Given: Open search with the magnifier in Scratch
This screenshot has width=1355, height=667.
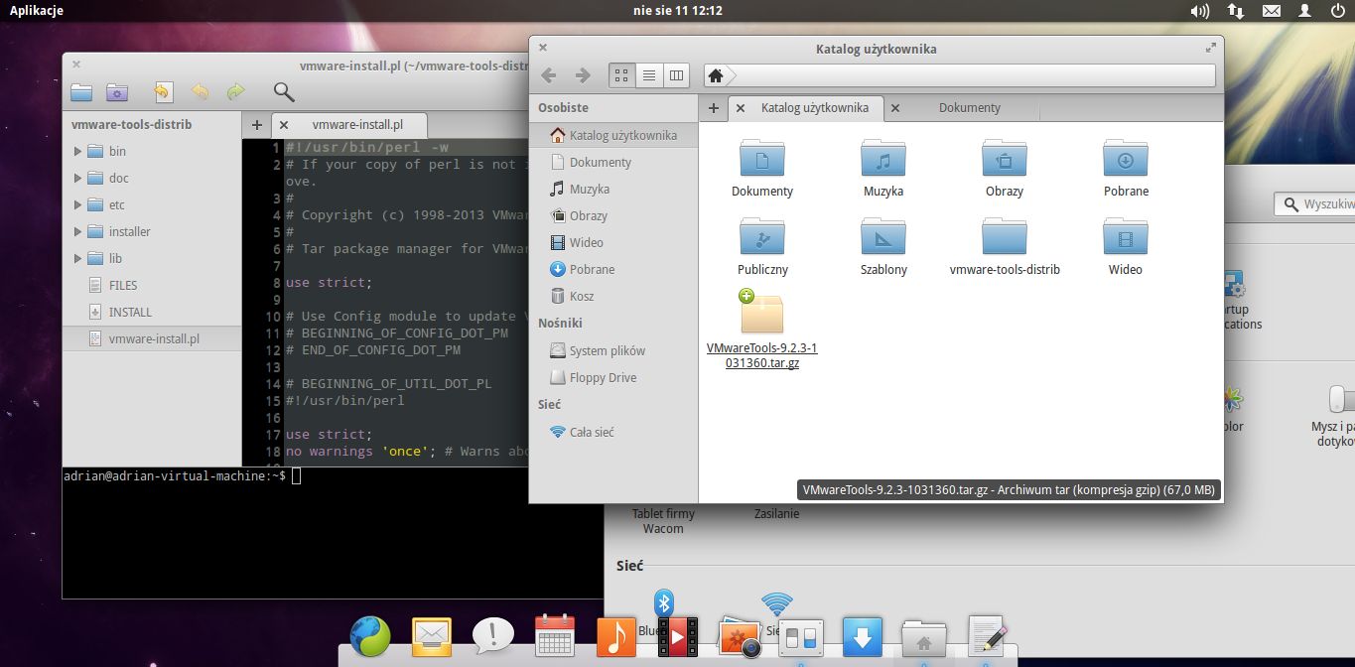Looking at the screenshot, I should click(284, 92).
